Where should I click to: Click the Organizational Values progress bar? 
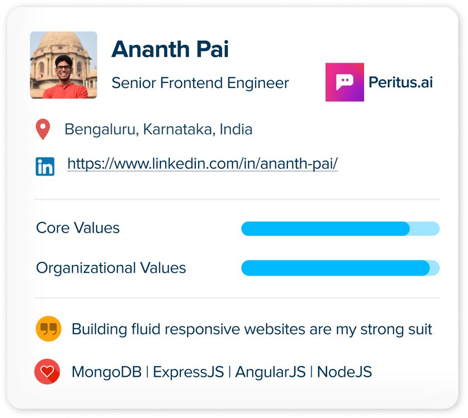[340, 268]
